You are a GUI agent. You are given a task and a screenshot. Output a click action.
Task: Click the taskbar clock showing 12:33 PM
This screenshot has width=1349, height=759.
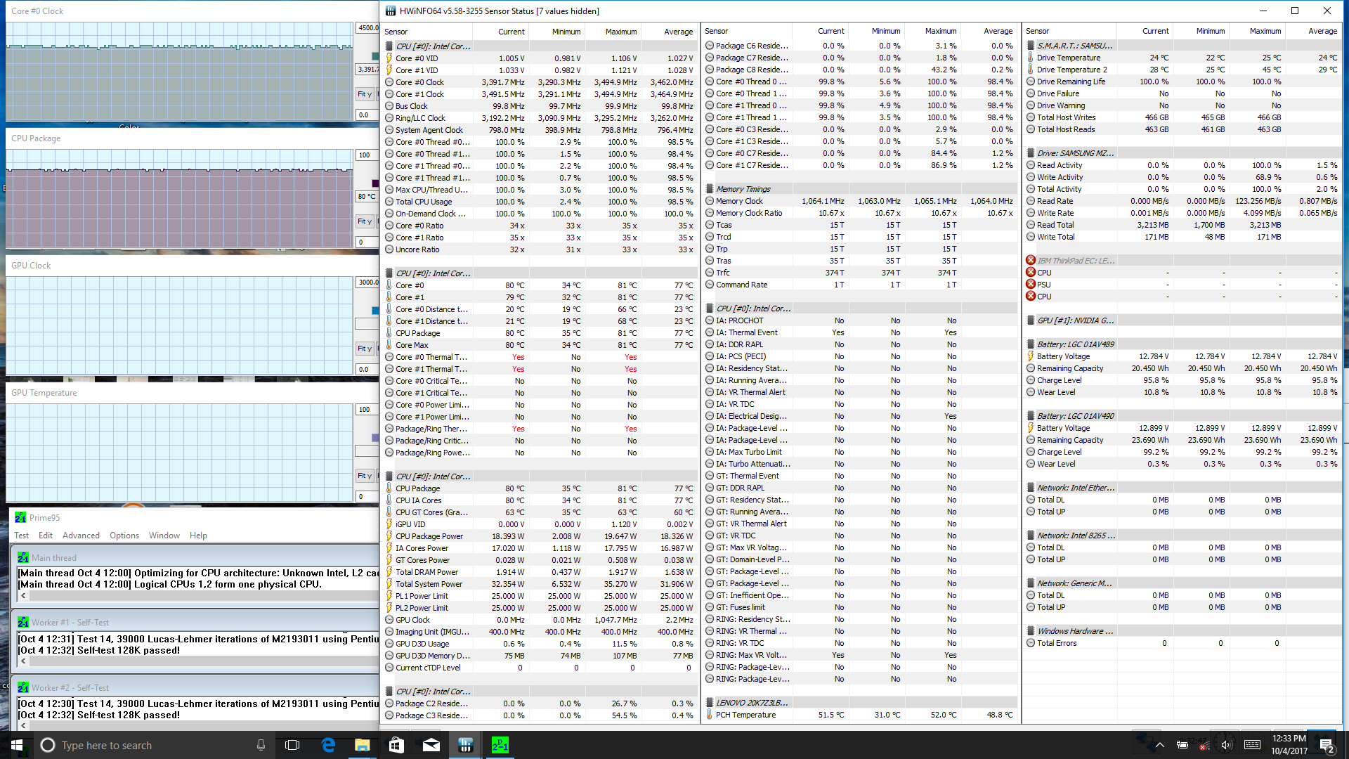click(1289, 745)
